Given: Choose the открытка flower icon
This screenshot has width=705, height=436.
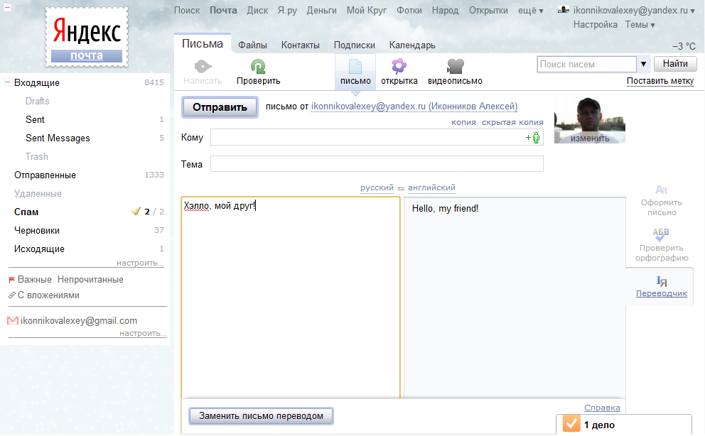Looking at the screenshot, I should pos(399,66).
